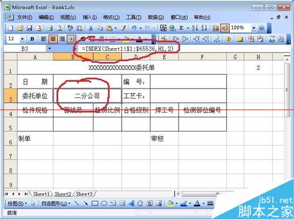This screenshot has width=294, height=219.
Task: Activate the Format Painter brush
Action: [x=123, y=28]
